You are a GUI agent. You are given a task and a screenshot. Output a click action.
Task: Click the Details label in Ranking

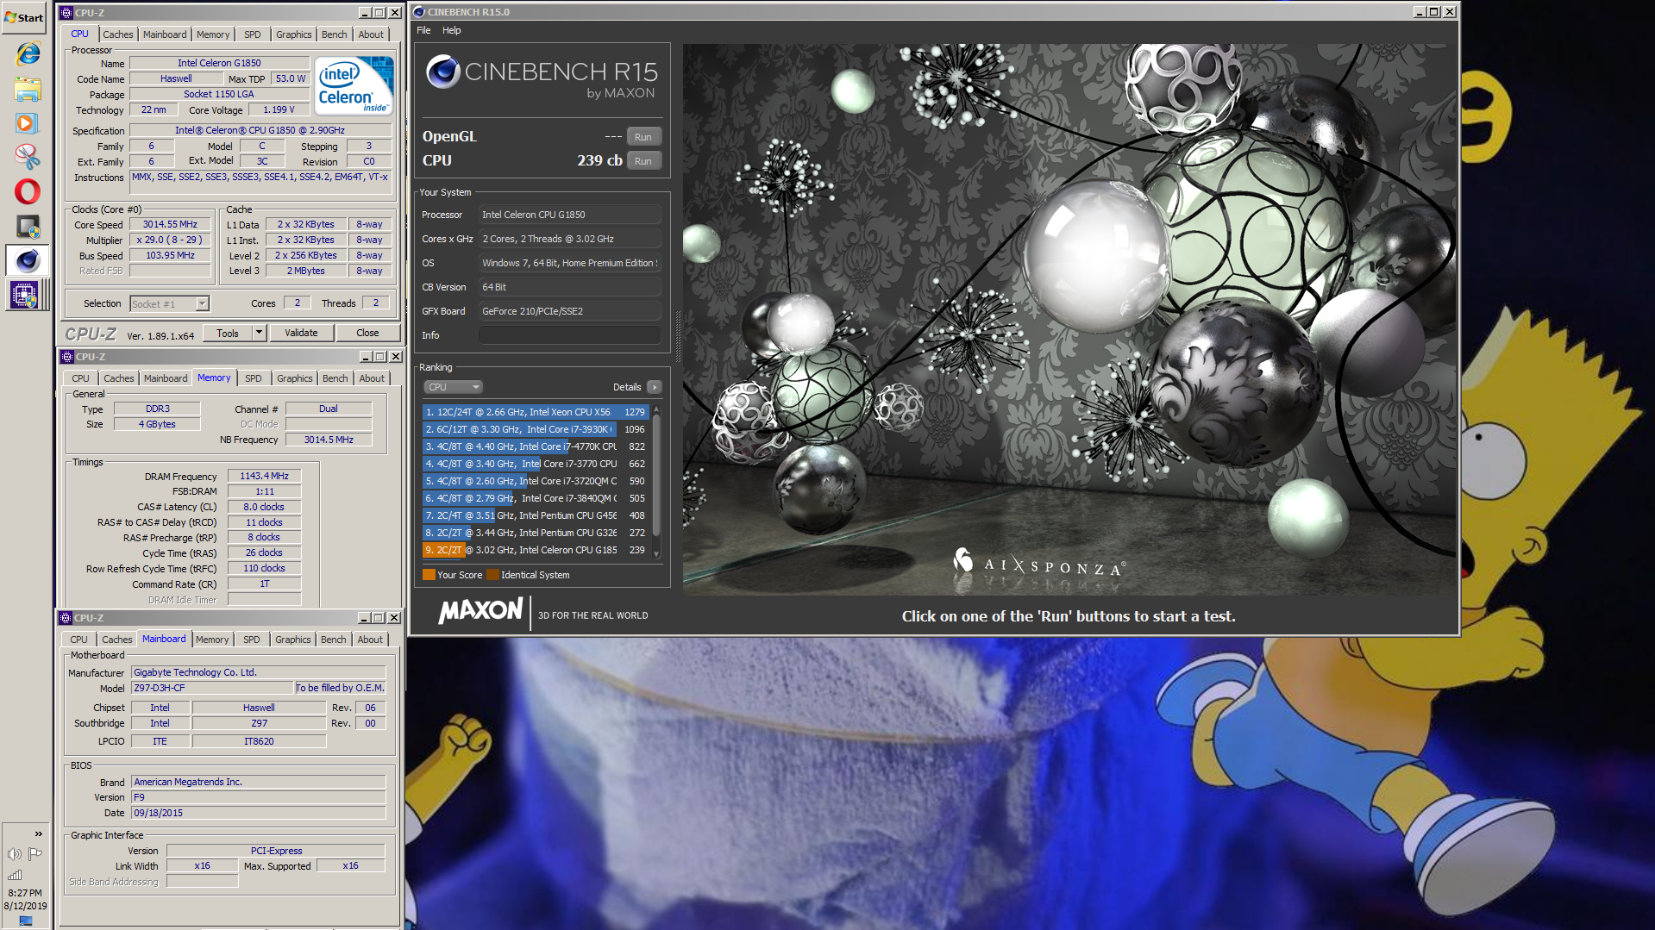[627, 387]
